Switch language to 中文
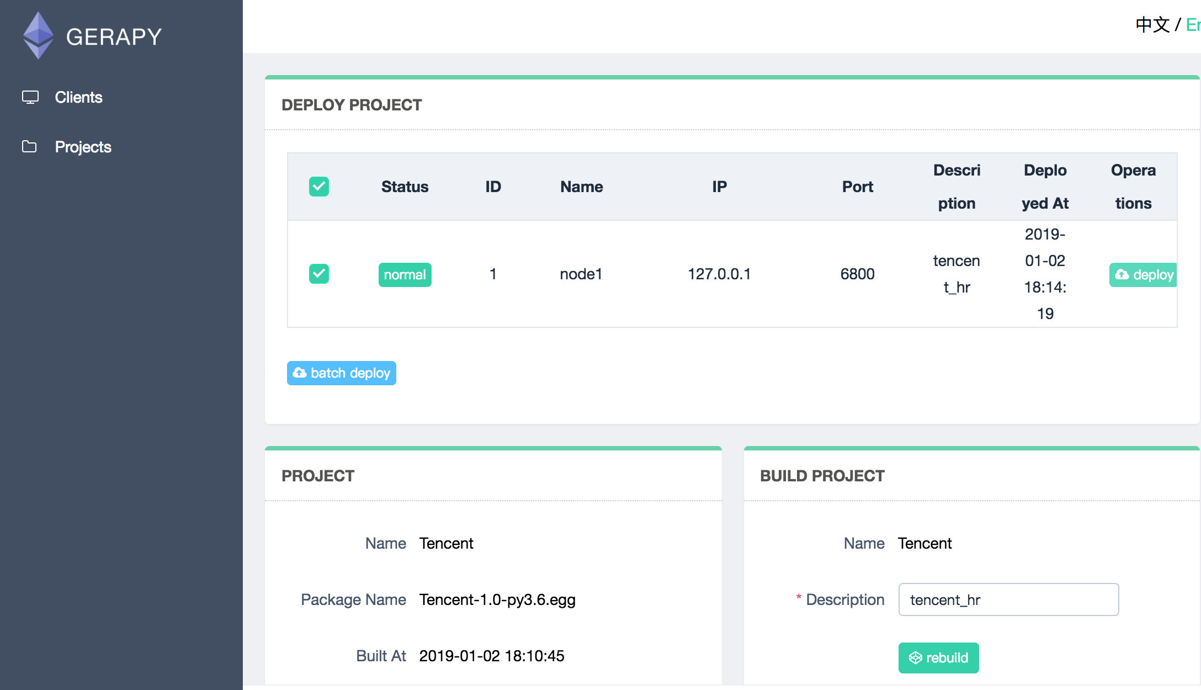This screenshot has width=1201, height=690. coord(1152,25)
